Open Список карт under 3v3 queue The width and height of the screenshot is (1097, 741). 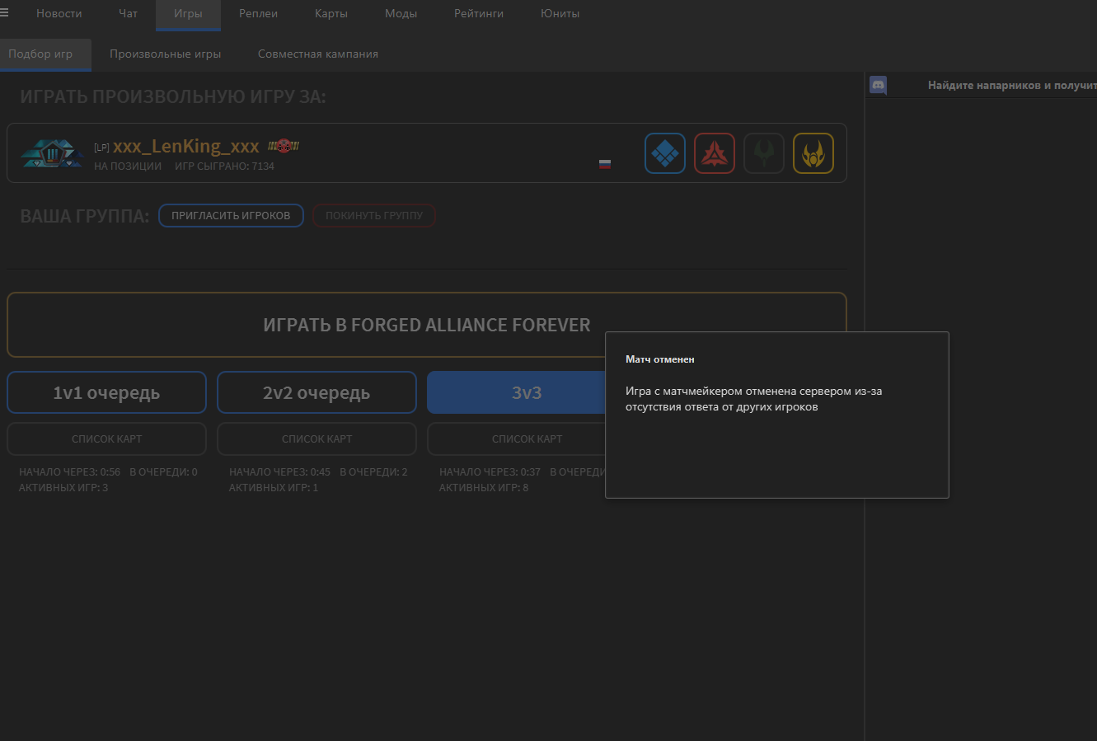click(516, 439)
